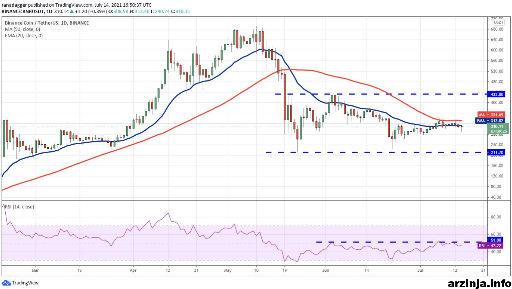The width and height of the screenshot is (512, 289).
Task: Click the 120.00 price axis tick
Action: tap(496, 176)
